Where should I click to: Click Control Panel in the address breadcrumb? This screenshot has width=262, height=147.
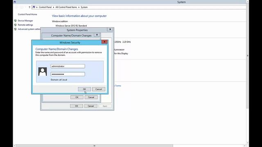(x=45, y=7)
